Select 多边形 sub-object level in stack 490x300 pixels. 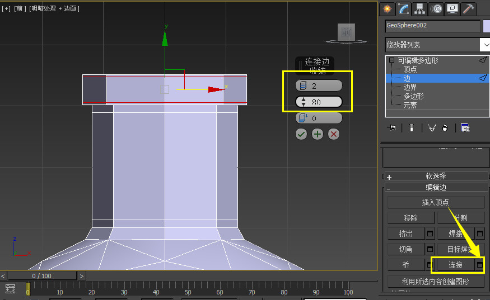(x=413, y=96)
